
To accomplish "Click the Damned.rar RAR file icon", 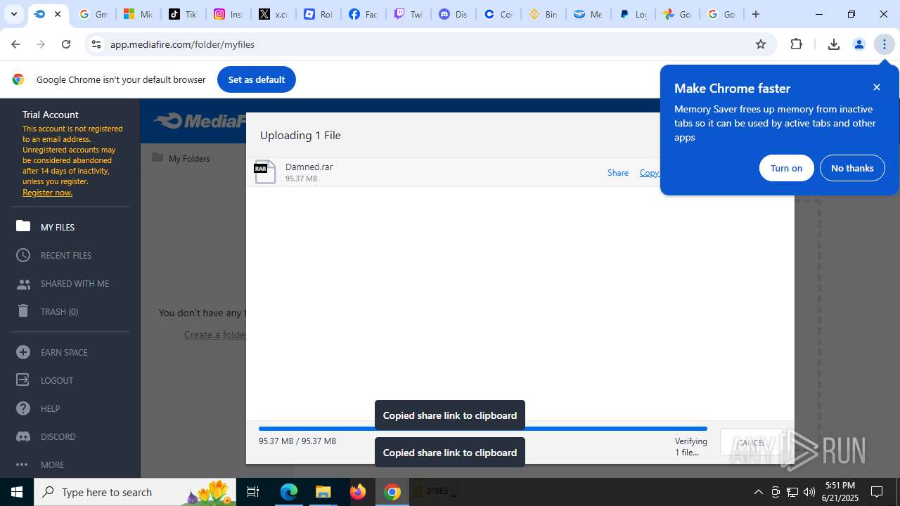I will pos(265,172).
